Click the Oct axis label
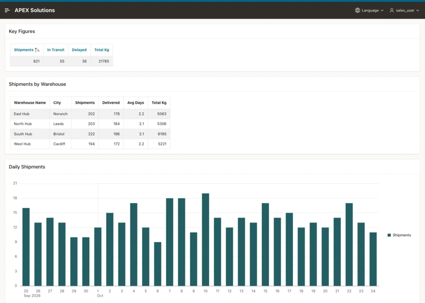The image size is (425, 303). (x=100, y=296)
